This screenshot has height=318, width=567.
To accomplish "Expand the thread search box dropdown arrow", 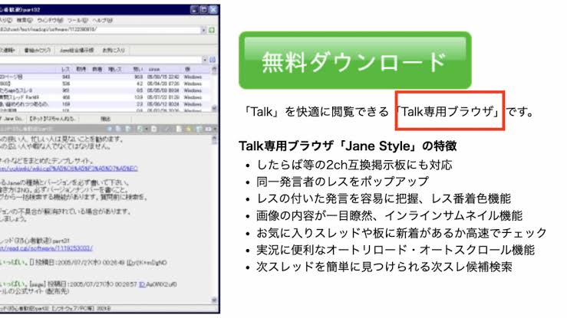I will (x=205, y=60).
